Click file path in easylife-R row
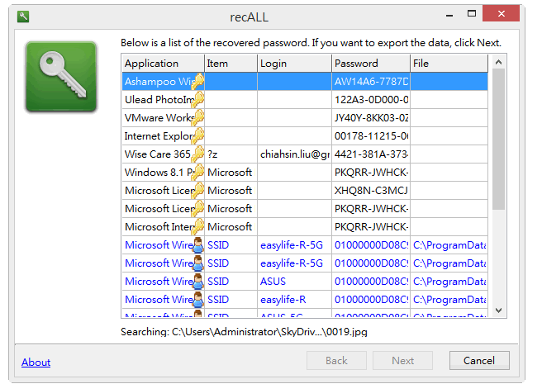 point(449,299)
